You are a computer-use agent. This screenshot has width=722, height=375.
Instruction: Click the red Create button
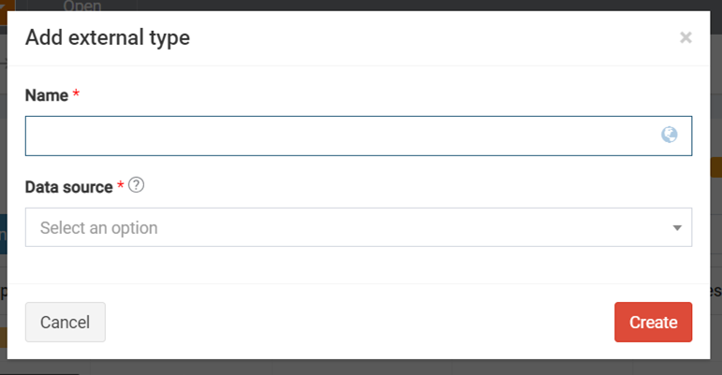(653, 322)
